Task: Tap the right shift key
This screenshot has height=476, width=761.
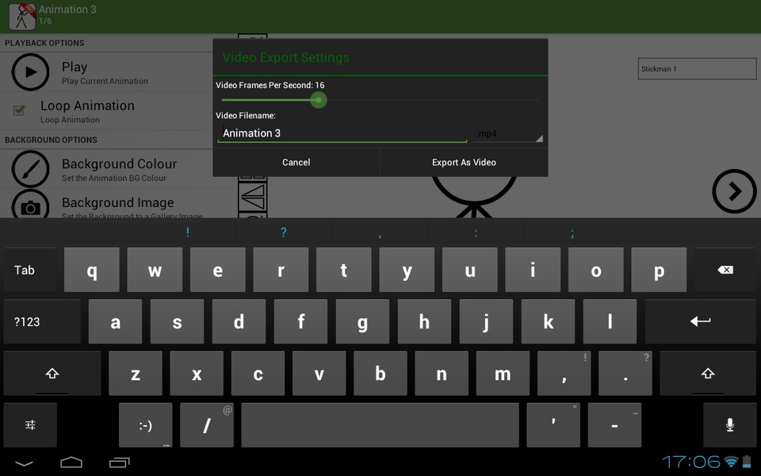Action: pyautogui.click(x=708, y=373)
